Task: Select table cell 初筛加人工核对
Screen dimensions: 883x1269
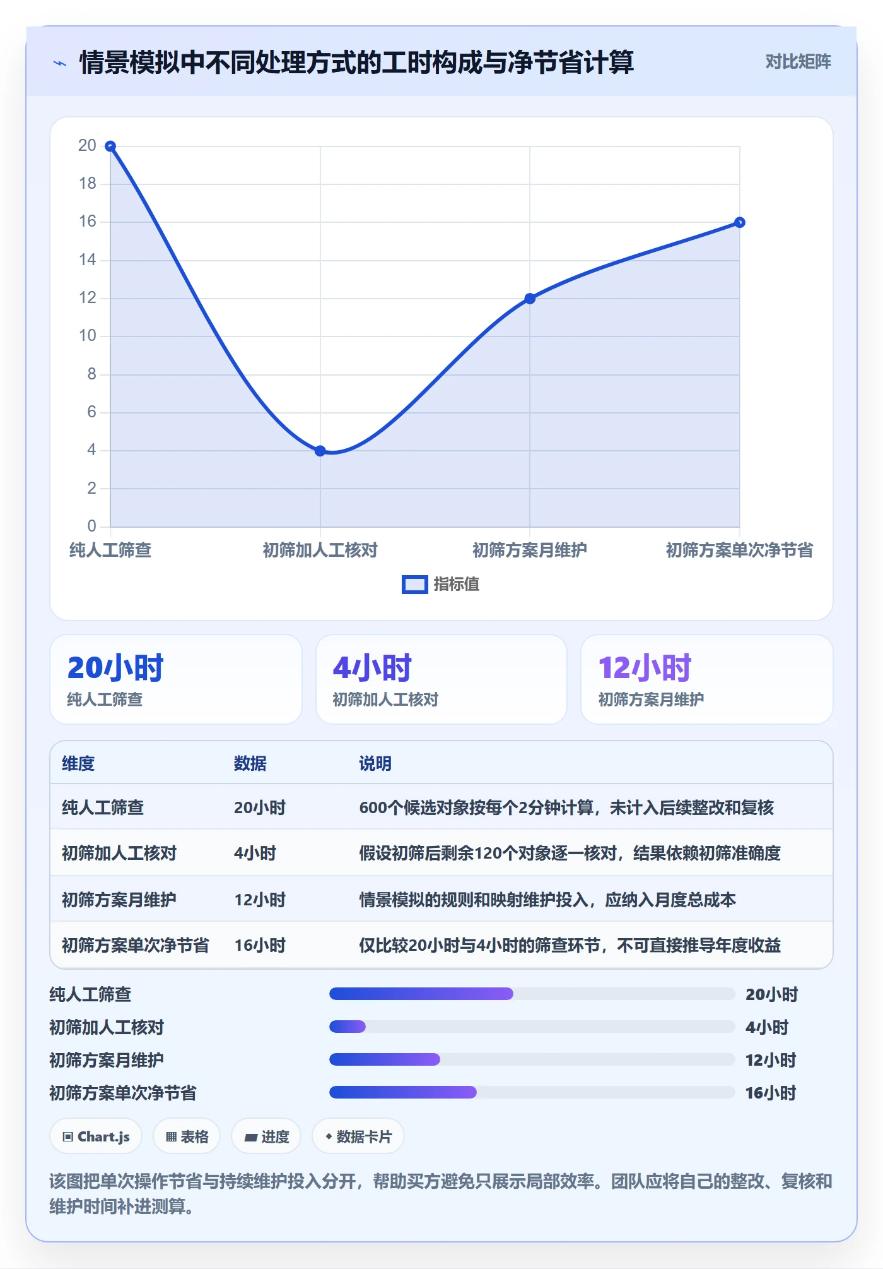Action: (x=119, y=853)
